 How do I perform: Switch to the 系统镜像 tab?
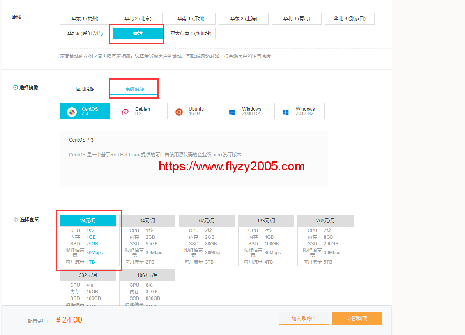[134, 89]
